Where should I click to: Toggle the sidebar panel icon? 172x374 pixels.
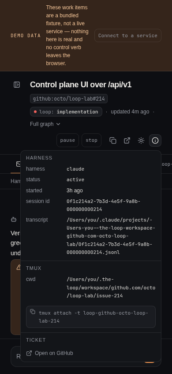[17, 85]
